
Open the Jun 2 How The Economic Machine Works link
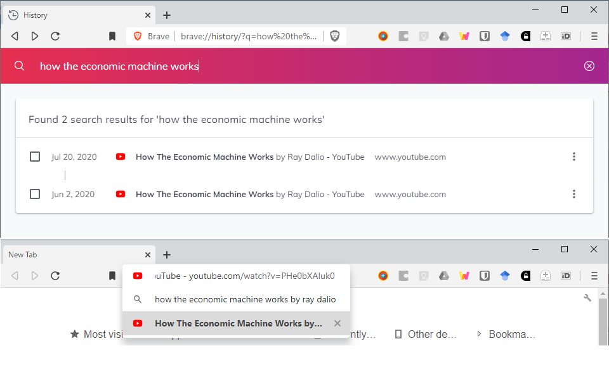[250, 194]
